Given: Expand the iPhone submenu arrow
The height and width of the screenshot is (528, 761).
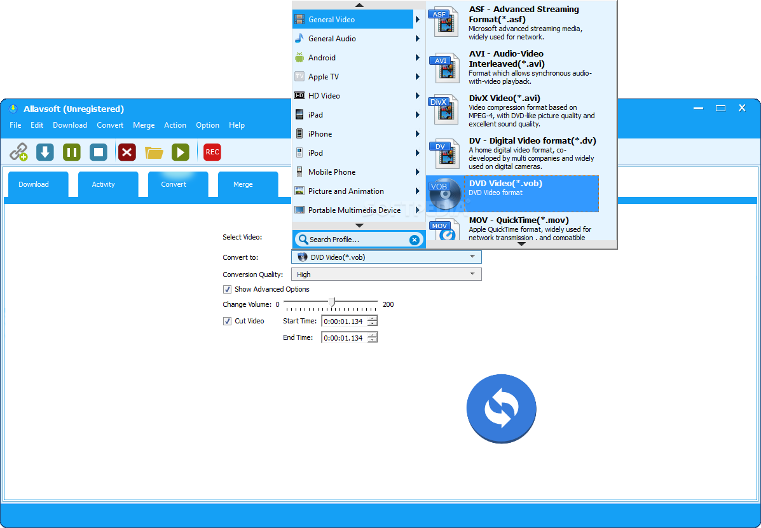Looking at the screenshot, I should pyautogui.click(x=418, y=134).
